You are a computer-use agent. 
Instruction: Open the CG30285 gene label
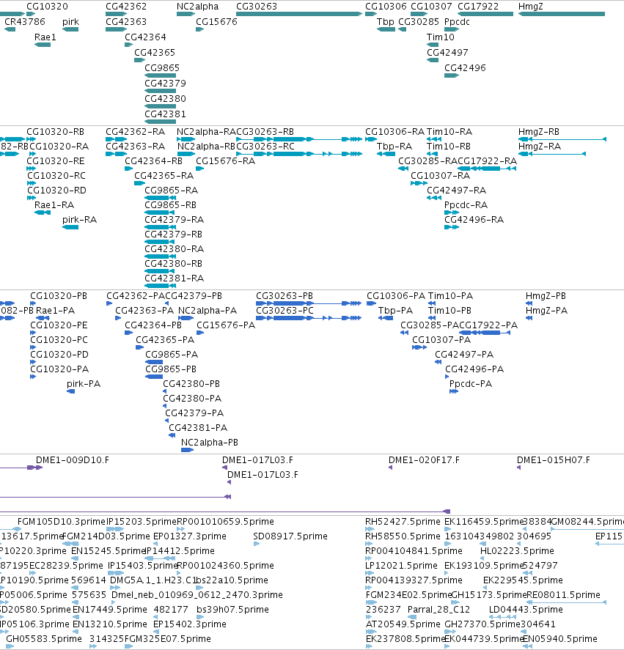(419, 21)
